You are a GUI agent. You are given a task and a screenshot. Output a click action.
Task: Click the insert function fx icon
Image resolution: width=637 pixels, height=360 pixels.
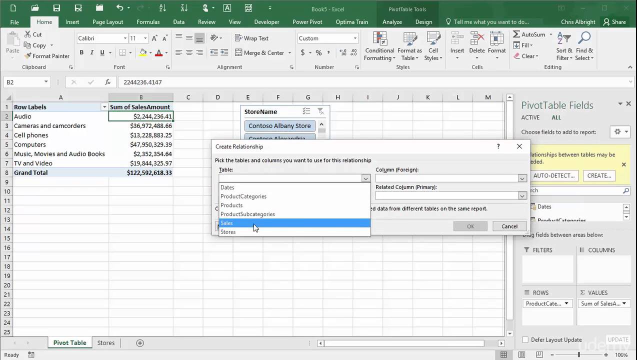tap(107, 82)
